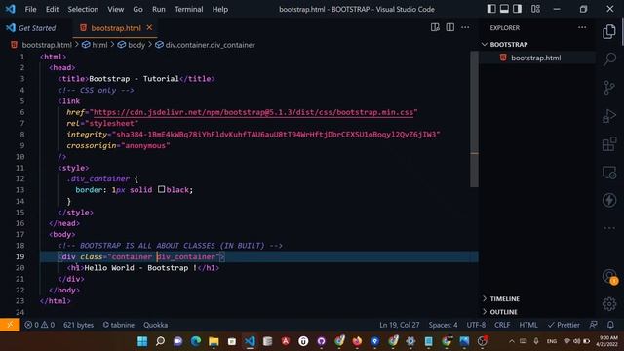The width and height of the screenshot is (624, 351).
Task: Open the Explorer view in activity bar
Action: (x=608, y=32)
